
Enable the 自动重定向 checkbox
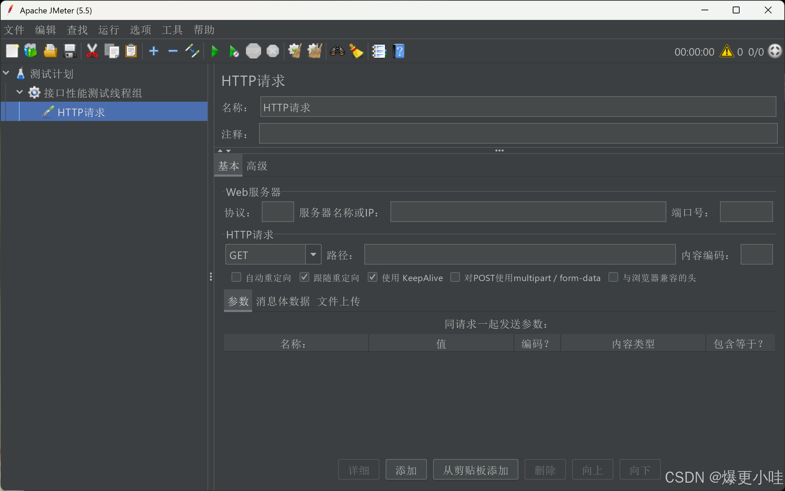click(236, 277)
